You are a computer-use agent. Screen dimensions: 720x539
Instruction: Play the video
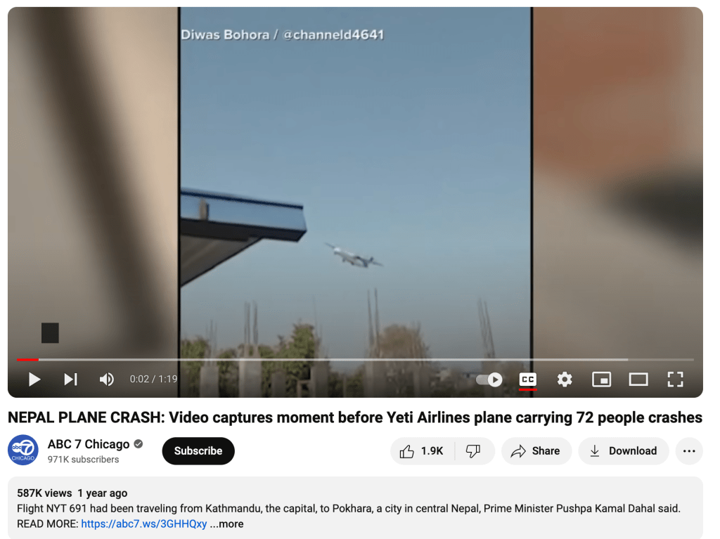pos(34,379)
